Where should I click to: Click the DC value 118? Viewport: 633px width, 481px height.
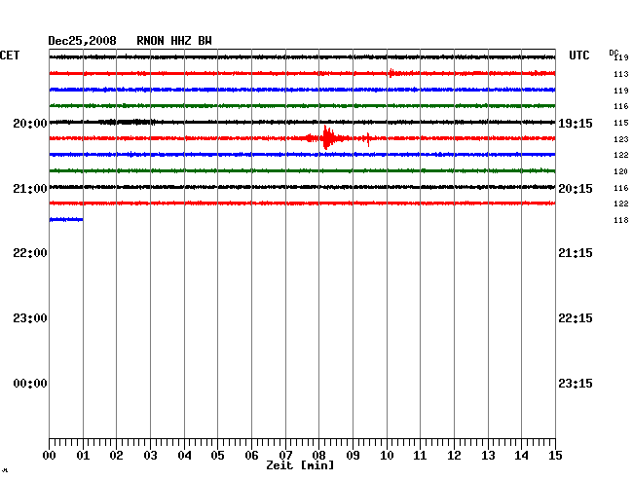(621, 220)
